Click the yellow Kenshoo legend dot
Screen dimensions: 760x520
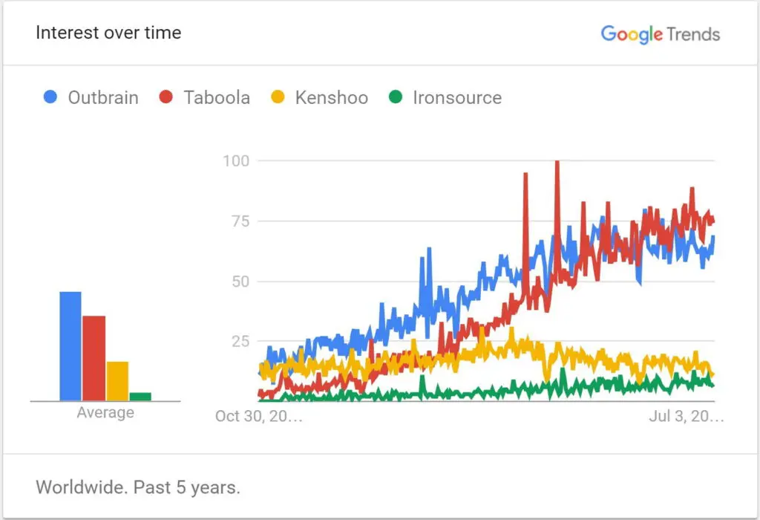coord(278,97)
